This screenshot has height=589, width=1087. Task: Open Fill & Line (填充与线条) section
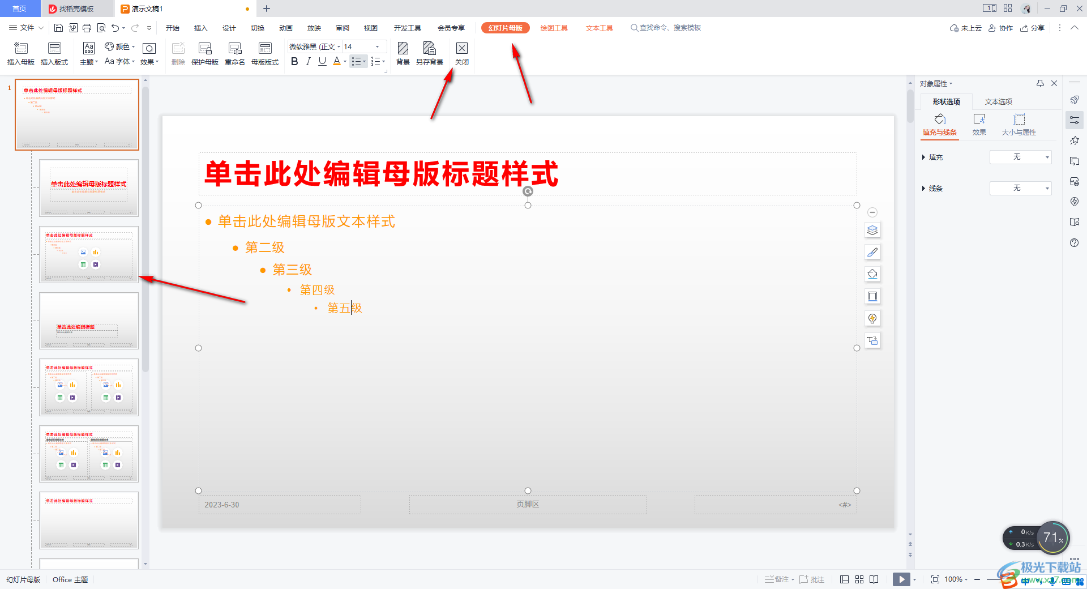pos(940,125)
